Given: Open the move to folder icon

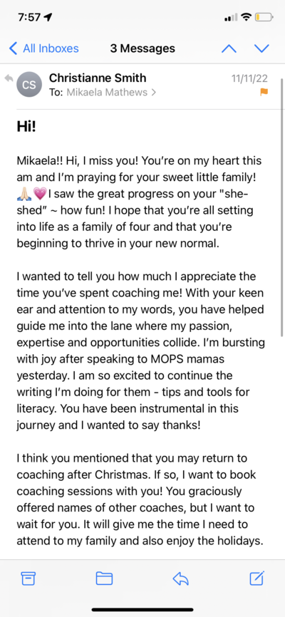Looking at the screenshot, I should pyautogui.click(x=104, y=579).
